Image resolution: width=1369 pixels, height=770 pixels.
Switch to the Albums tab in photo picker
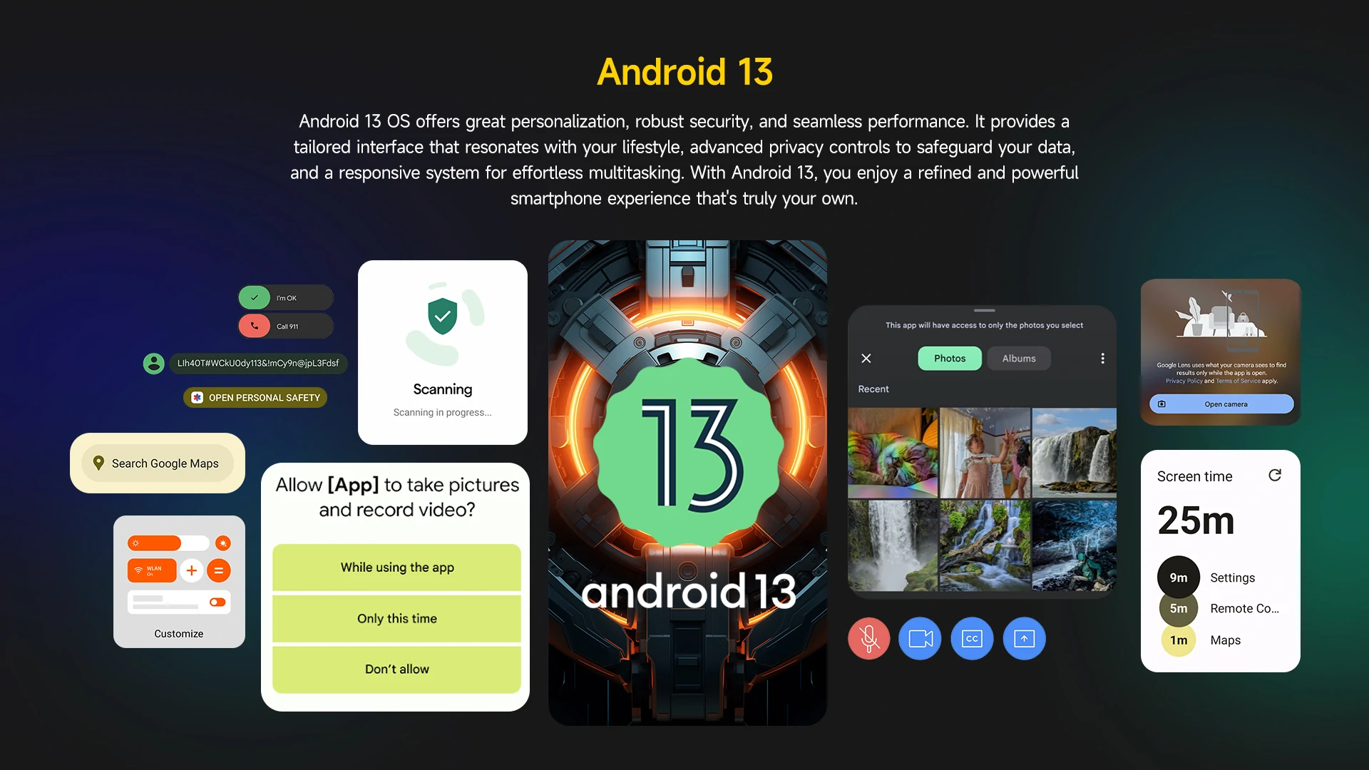tap(1019, 358)
